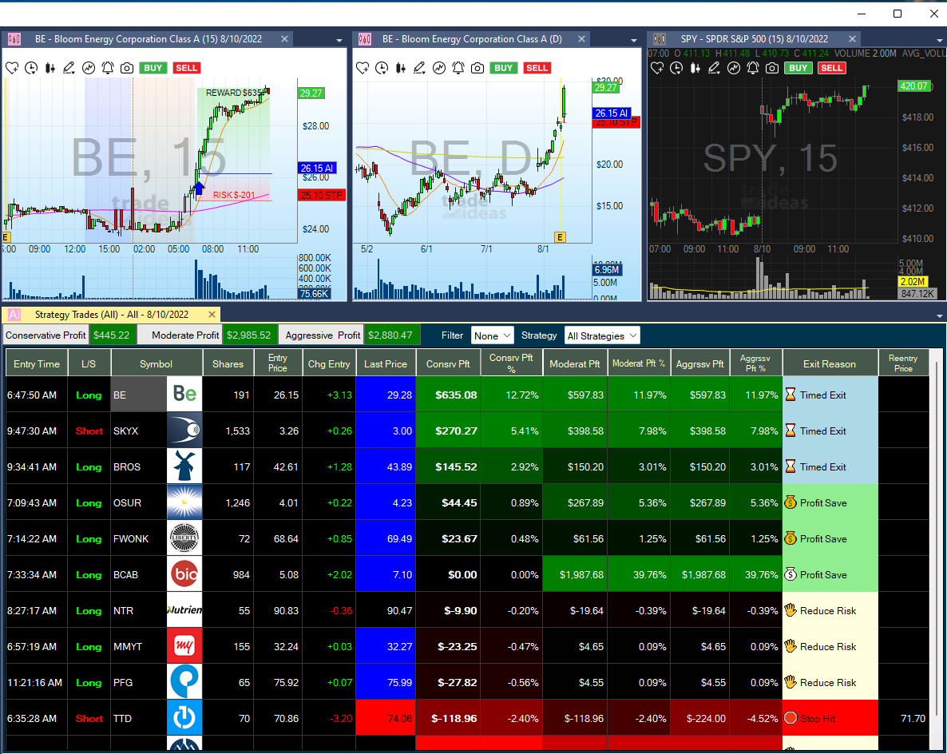Switch to BE Bloom Energy (15) chart tab
The height and width of the screenshot is (754, 947).
click(148, 39)
